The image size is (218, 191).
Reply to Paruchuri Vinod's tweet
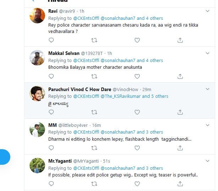(x=51, y=112)
